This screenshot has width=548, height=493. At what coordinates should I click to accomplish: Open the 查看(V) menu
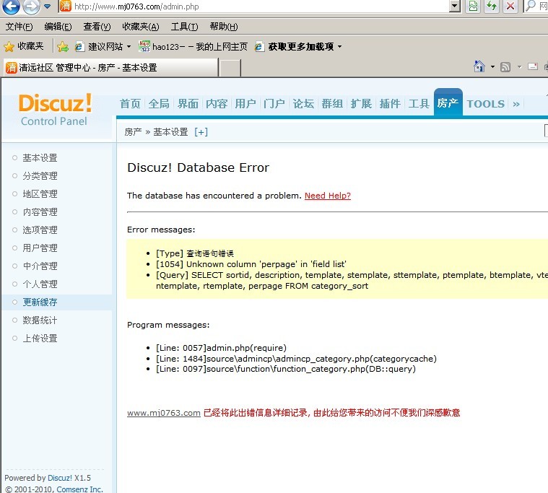pyautogui.click(x=97, y=27)
